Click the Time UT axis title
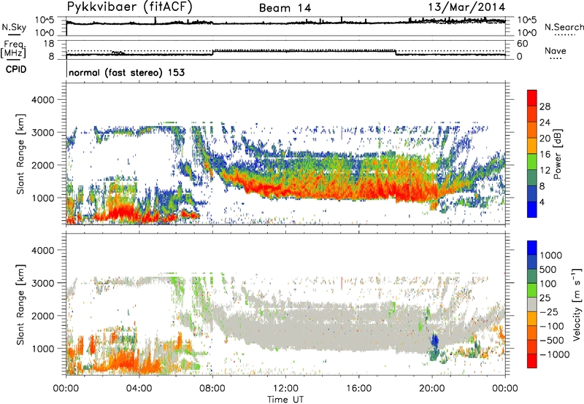584x404 pixels. click(285, 399)
